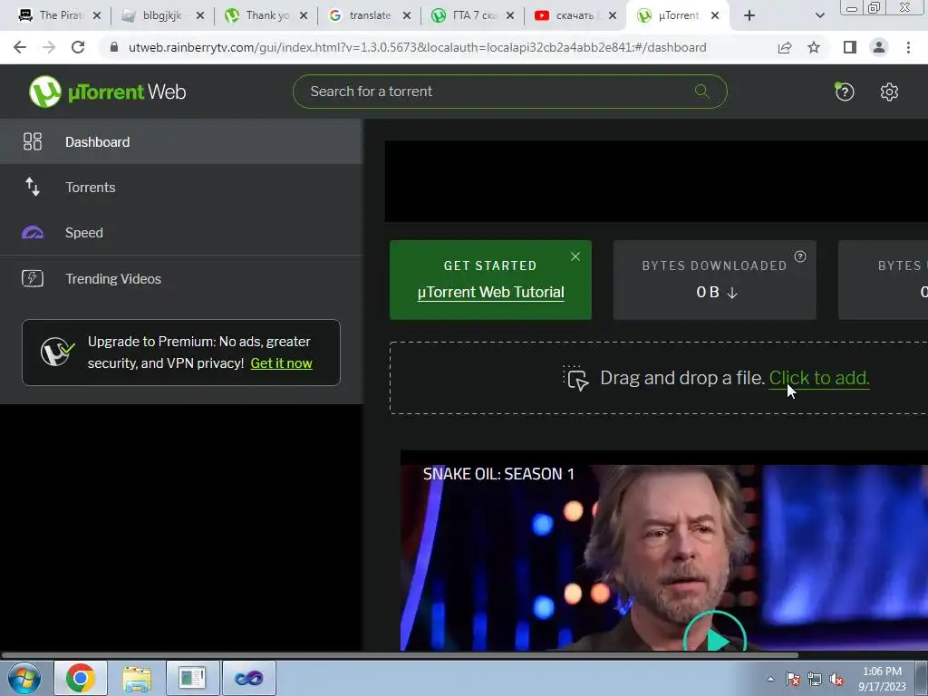Click the Speed gauge icon

pyautogui.click(x=33, y=233)
